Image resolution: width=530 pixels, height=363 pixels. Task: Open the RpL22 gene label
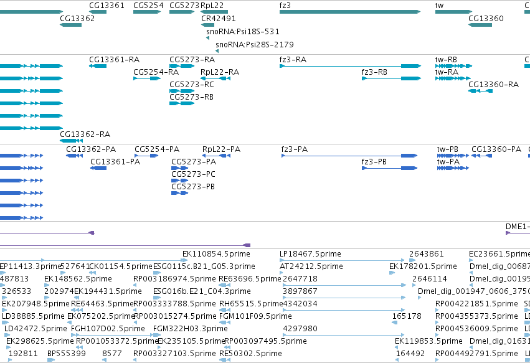[x=212, y=6]
